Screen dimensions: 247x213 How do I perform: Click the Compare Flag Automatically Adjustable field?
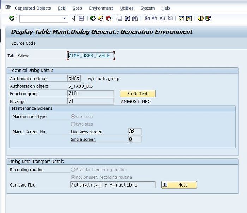113,185
